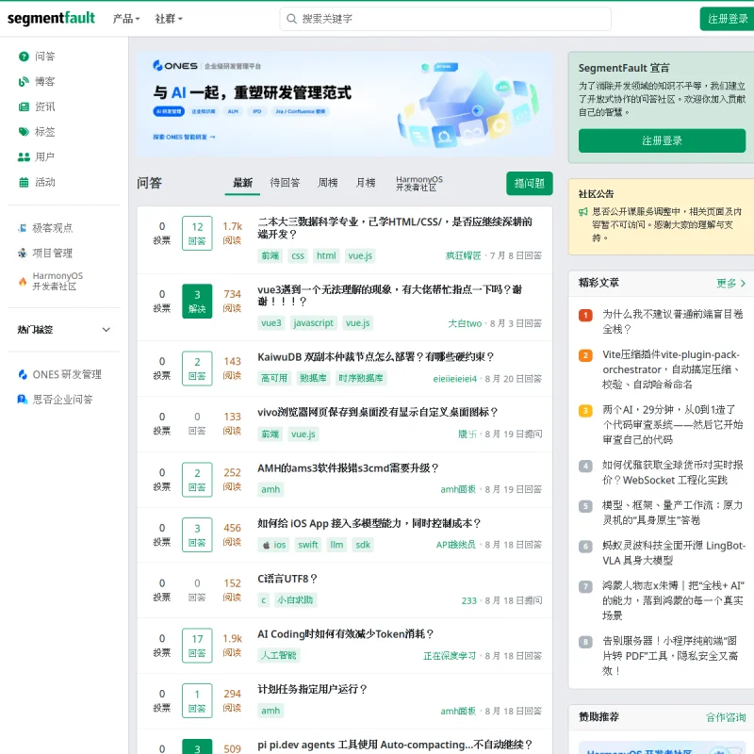Click the 项目管理 sidebar icon
Image resolution: width=754 pixels, height=754 pixels.
[22, 253]
